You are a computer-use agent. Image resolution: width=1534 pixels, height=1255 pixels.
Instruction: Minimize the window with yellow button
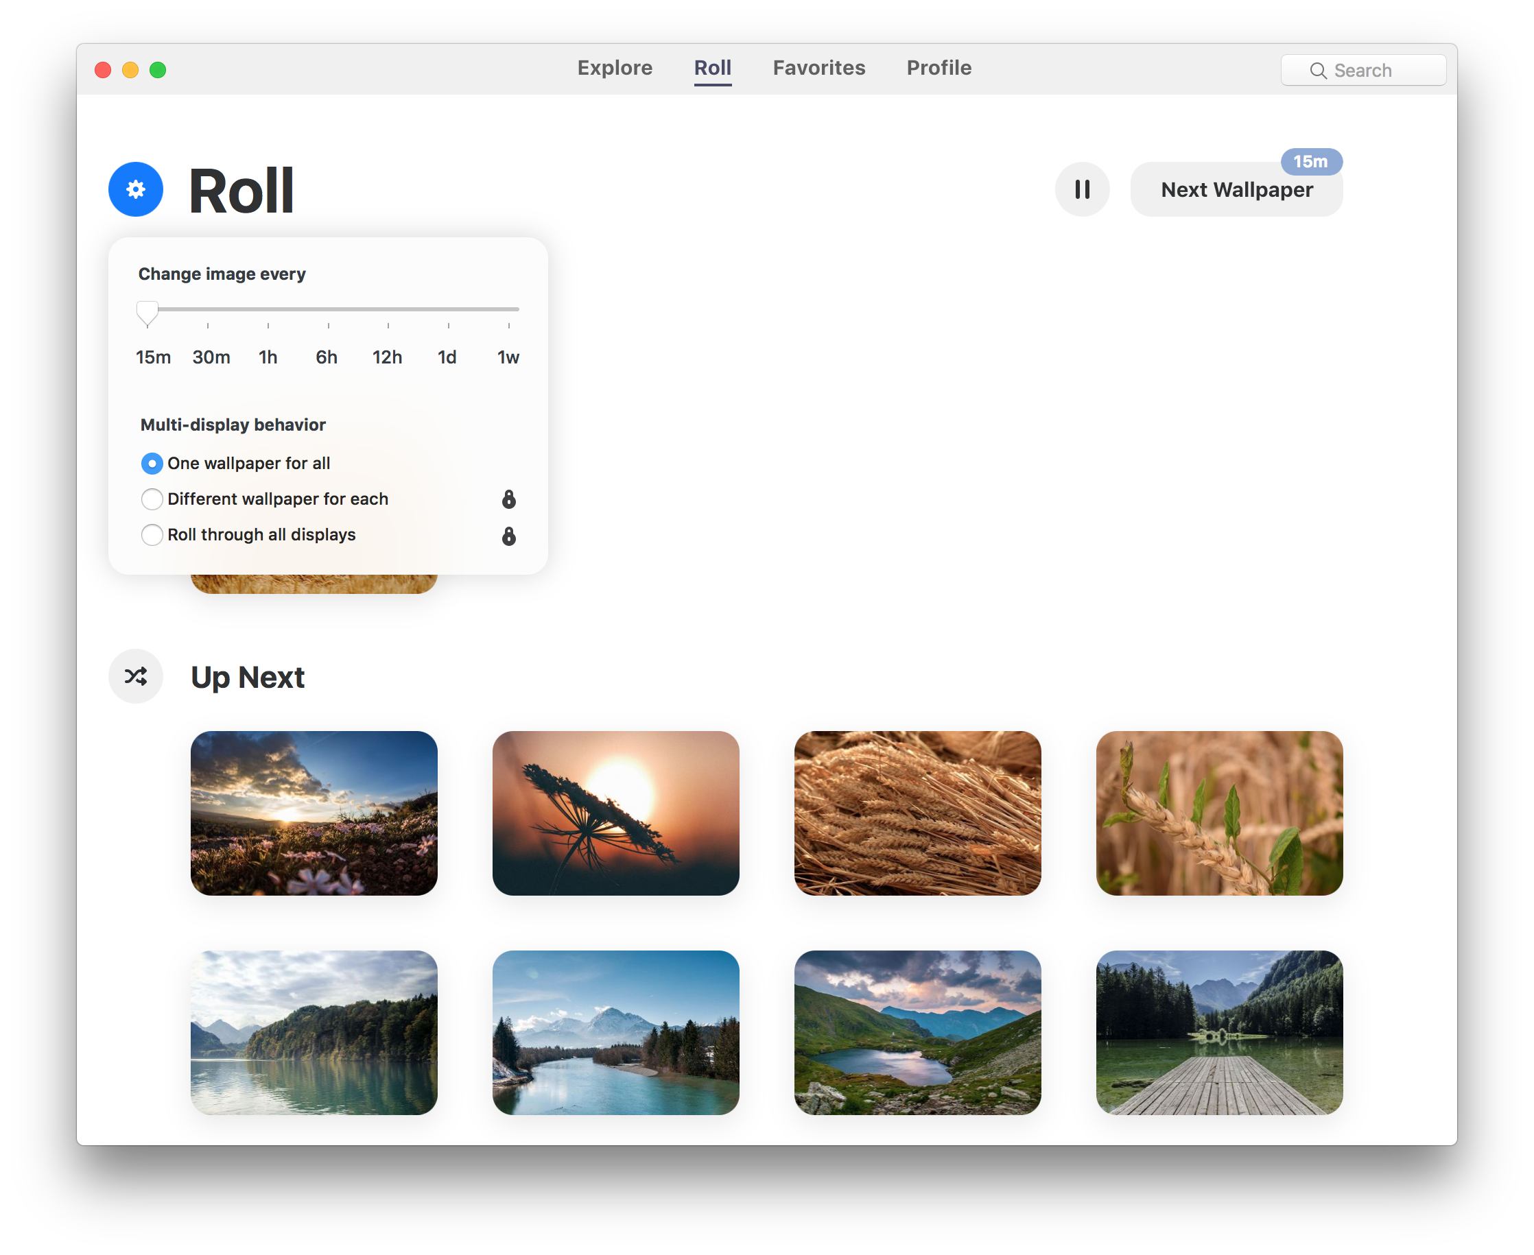(130, 70)
